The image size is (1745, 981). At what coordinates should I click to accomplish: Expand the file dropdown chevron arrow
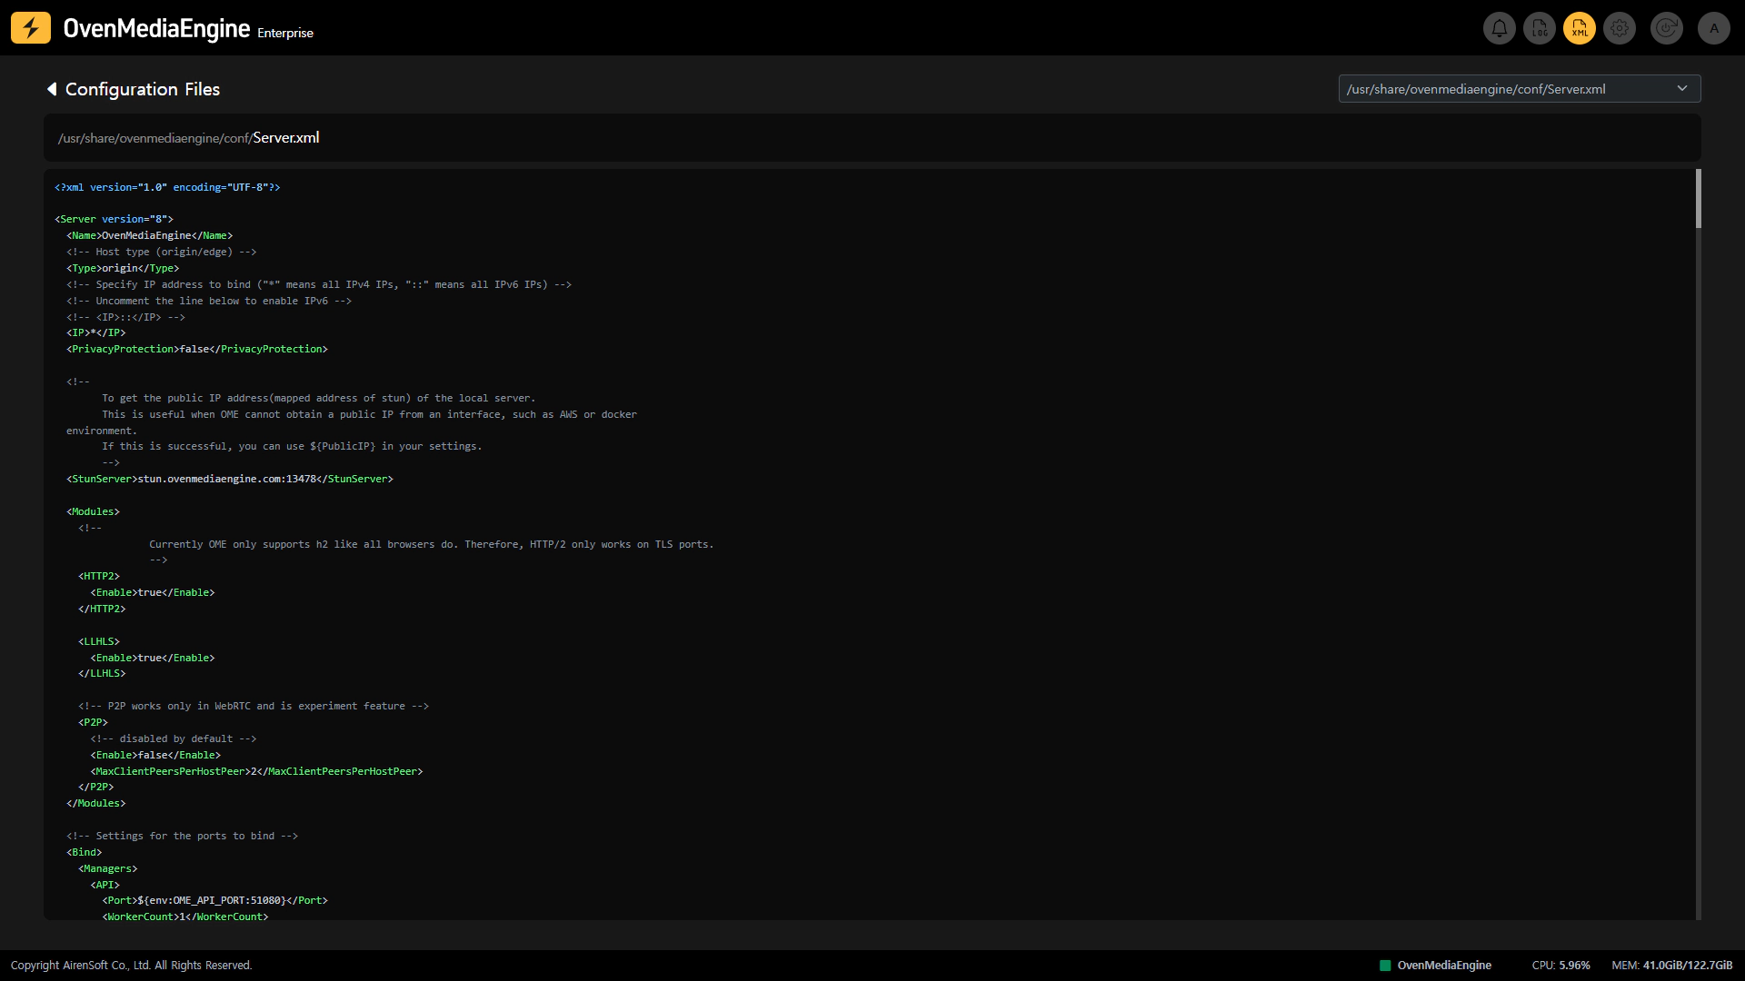1682,89
